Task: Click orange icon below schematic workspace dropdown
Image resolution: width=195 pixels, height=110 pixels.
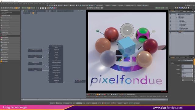Action: click(x=33, y=13)
